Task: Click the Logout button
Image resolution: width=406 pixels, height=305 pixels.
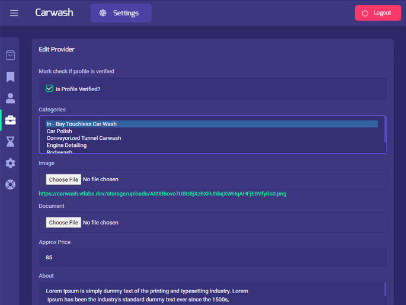Action: (x=378, y=13)
